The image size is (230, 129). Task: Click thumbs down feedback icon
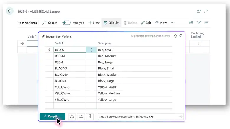[x=180, y=36]
